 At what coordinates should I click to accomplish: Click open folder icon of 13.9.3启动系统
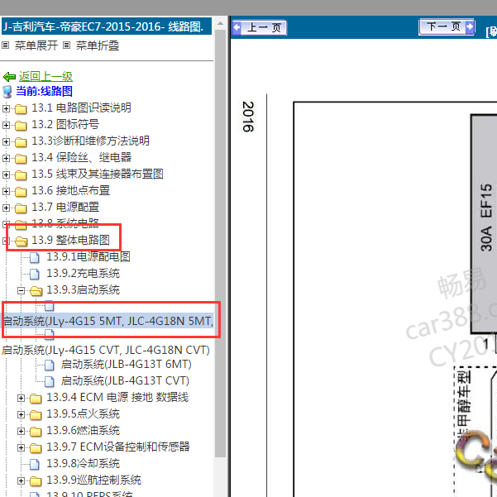tap(36, 290)
